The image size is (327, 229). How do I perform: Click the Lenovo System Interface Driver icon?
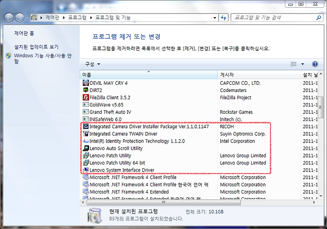tap(86, 170)
